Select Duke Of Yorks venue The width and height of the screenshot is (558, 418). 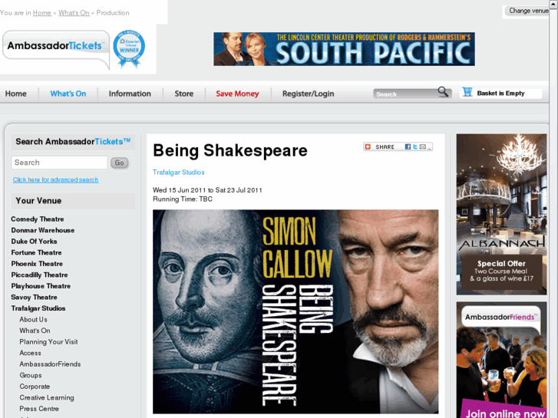click(34, 241)
